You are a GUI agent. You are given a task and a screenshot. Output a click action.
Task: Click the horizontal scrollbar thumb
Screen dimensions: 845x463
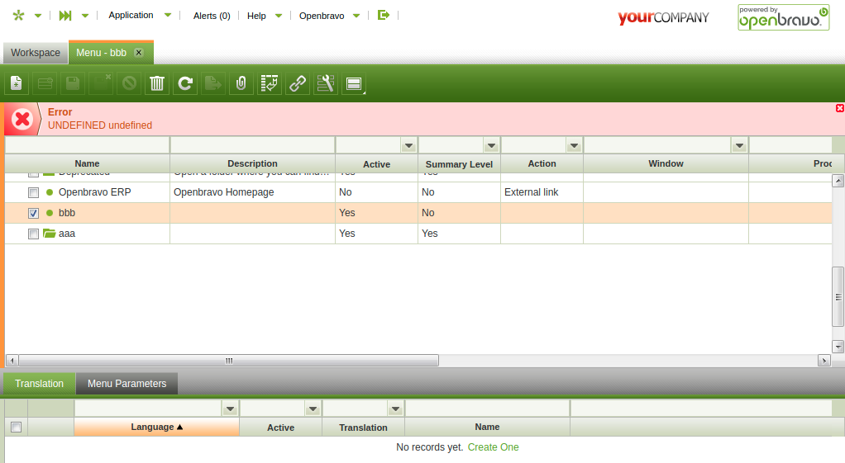tap(228, 361)
